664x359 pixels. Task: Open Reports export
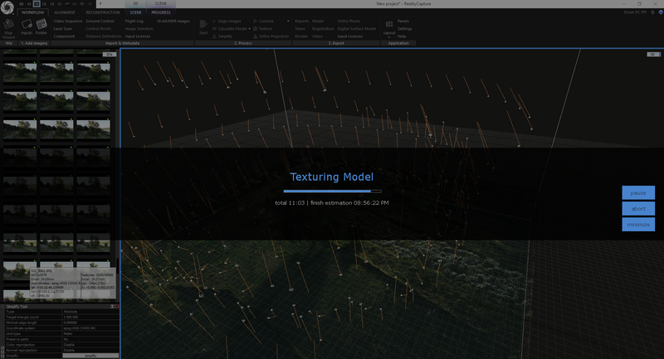click(302, 22)
